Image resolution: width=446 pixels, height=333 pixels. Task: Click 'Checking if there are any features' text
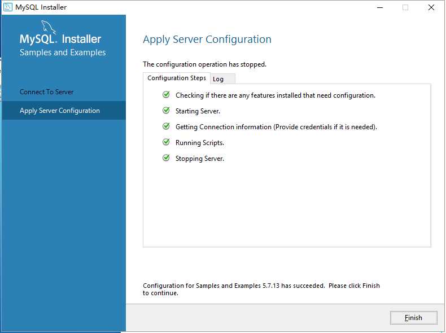point(276,95)
